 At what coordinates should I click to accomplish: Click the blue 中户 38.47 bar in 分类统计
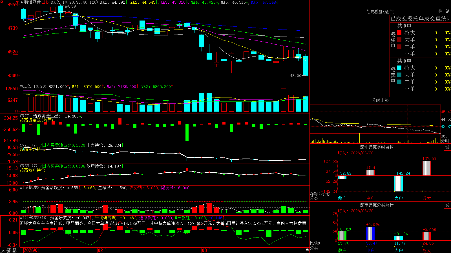point(370,234)
